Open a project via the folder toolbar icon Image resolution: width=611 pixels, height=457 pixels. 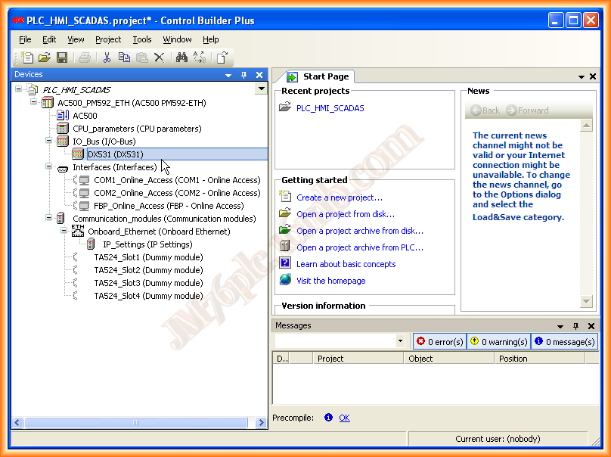pos(45,58)
